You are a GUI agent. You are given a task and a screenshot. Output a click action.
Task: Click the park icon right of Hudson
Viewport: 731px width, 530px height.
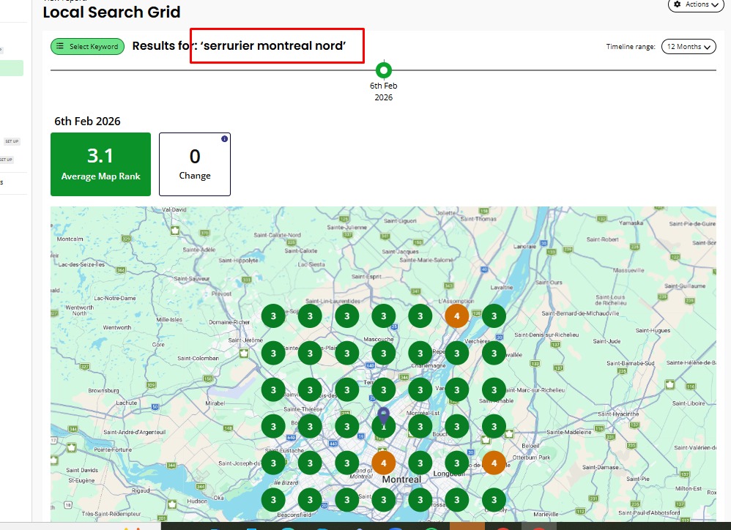pyautogui.click(x=172, y=504)
